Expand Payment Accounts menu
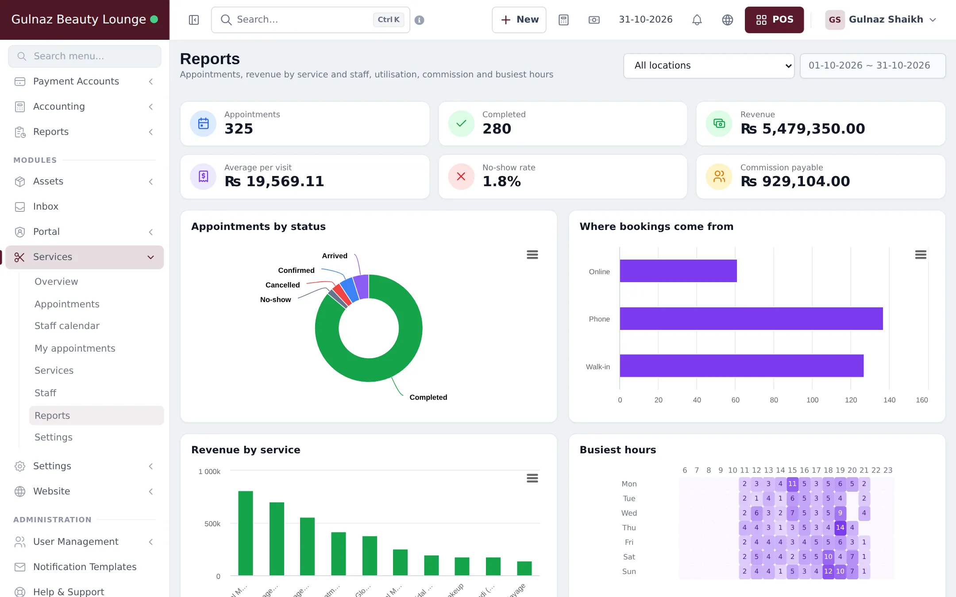 (x=85, y=81)
